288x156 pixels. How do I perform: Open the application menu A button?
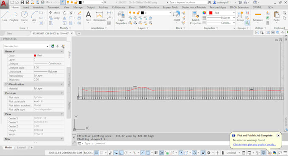[x=4, y=4]
